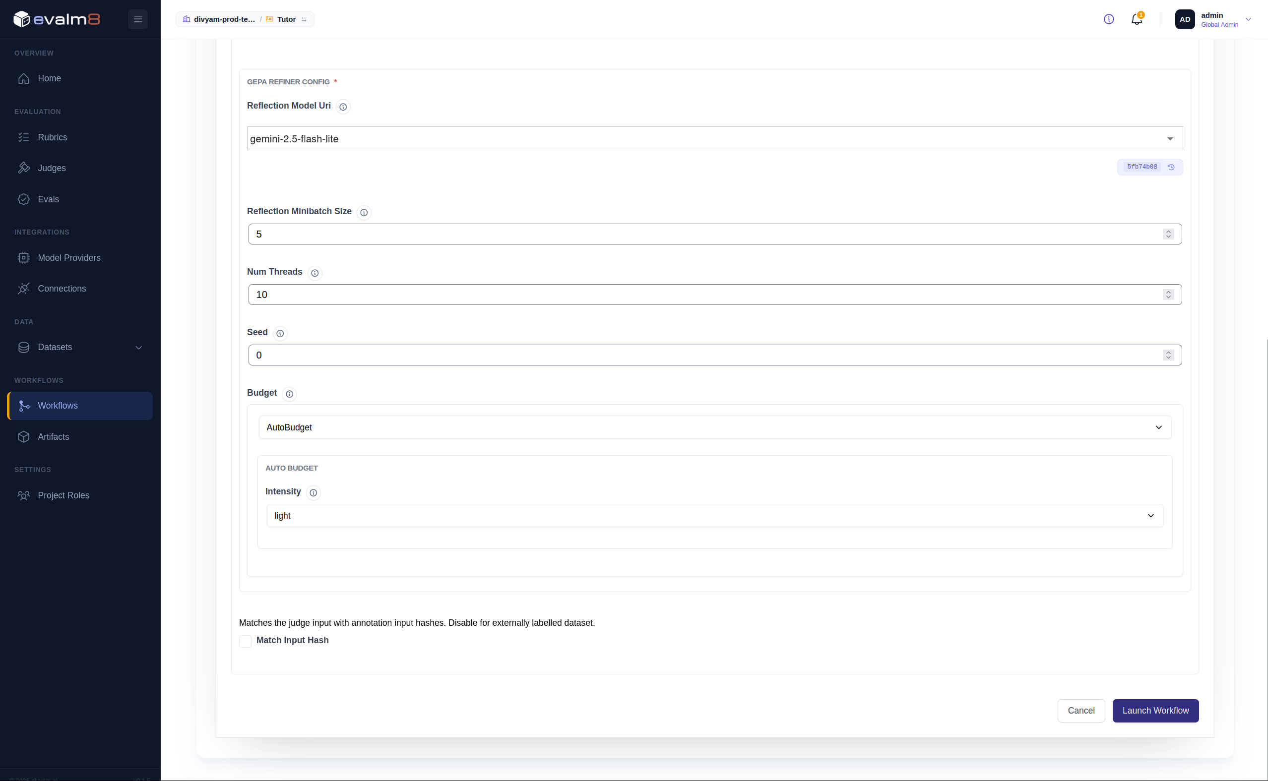
Task: Click the Cancel button
Action: point(1081,711)
